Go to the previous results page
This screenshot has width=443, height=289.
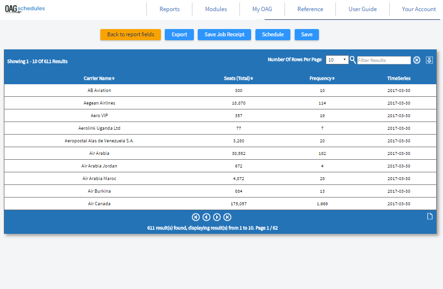(x=206, y=217)
